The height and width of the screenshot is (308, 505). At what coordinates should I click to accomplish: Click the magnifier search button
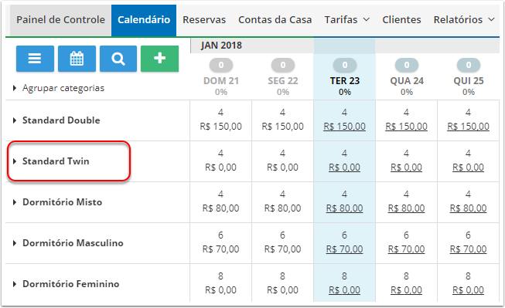coord(118,59)
